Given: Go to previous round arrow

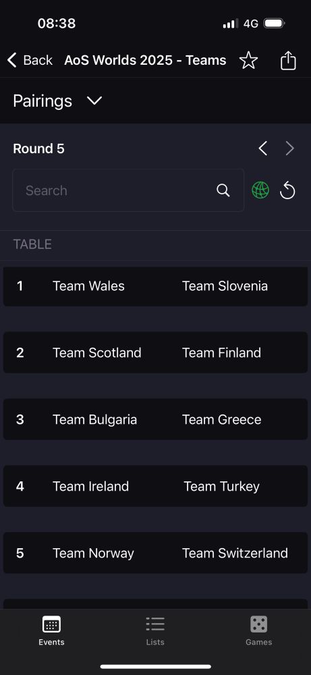Looking at the screenshot, I should point(263,148).
